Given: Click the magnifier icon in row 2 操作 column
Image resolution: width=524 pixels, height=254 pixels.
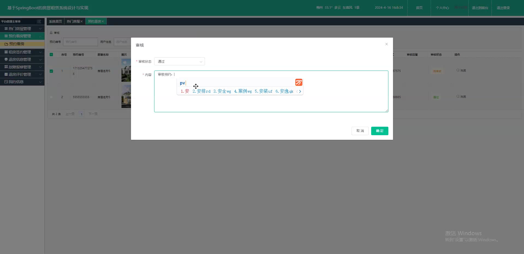Looking at the screenshot, I should coord(458,96).
